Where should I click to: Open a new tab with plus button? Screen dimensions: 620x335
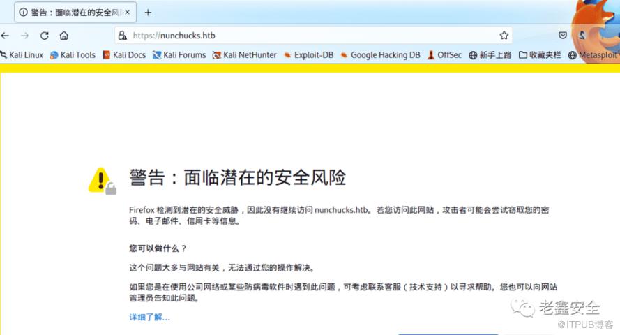(148, 13)
